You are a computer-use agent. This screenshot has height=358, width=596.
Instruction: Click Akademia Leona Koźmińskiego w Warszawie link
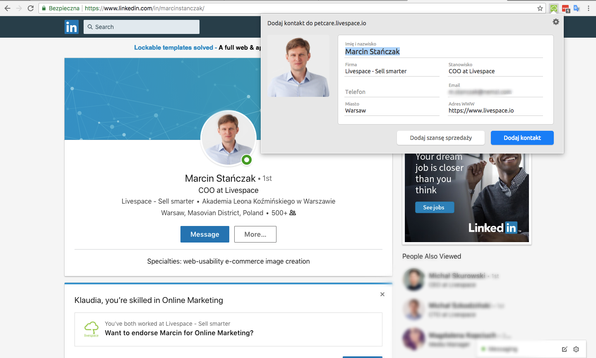(269, 201)
